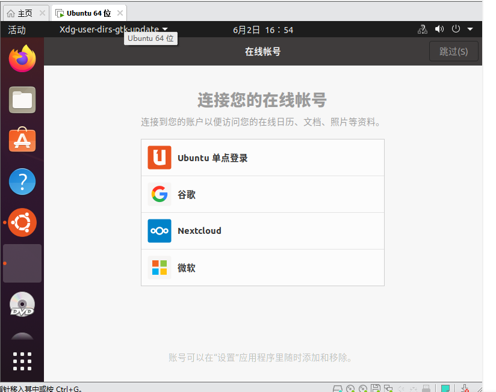The width and height of the screenshot is (496, 392).
Task: Click the DVD disc icon in dock
Action: tap(22, 304)
